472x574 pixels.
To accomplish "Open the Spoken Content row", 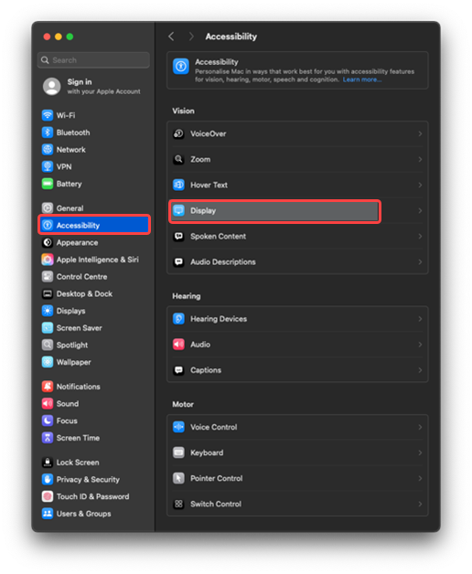I will point(297,237).
